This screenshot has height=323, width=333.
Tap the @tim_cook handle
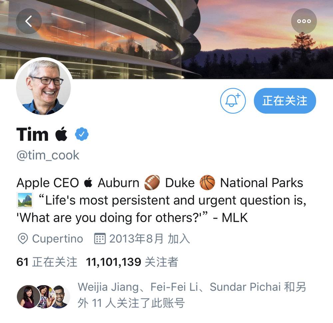[48, 155]
